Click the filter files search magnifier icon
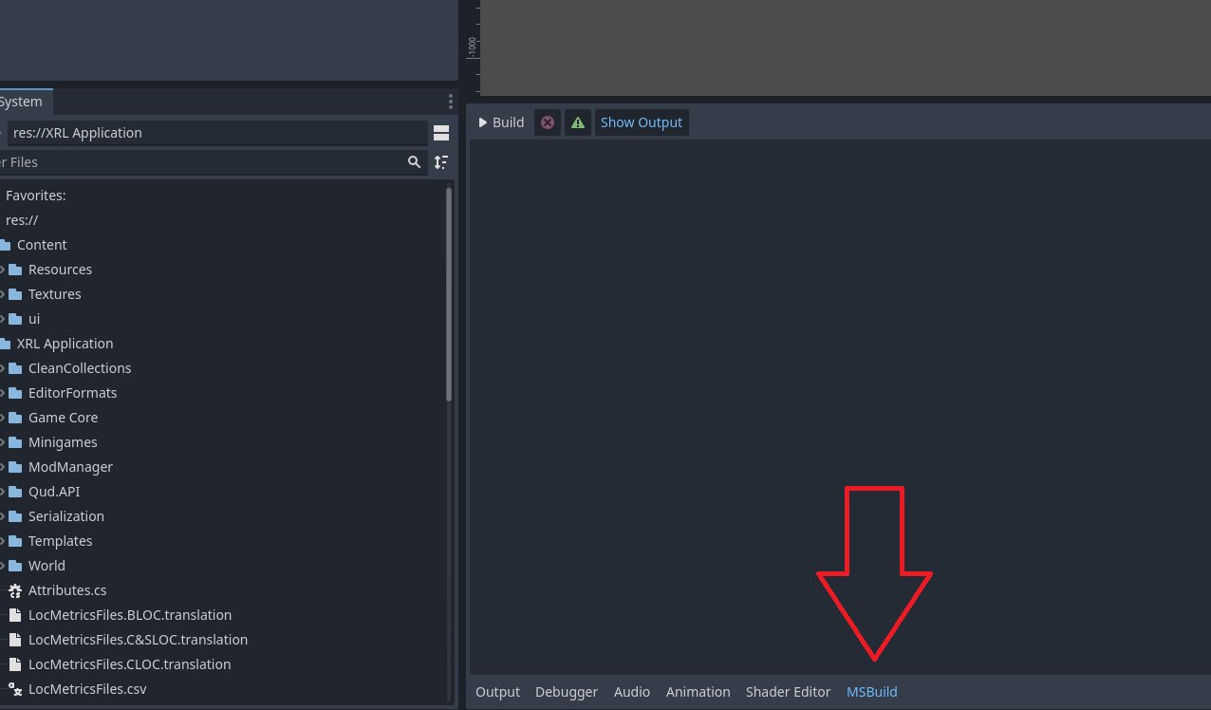This screenshot has height=710, width=1211. coord(414,162)
